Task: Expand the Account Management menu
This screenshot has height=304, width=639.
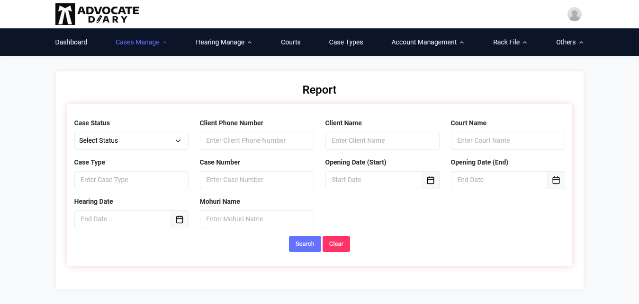Action: [427, 42]
